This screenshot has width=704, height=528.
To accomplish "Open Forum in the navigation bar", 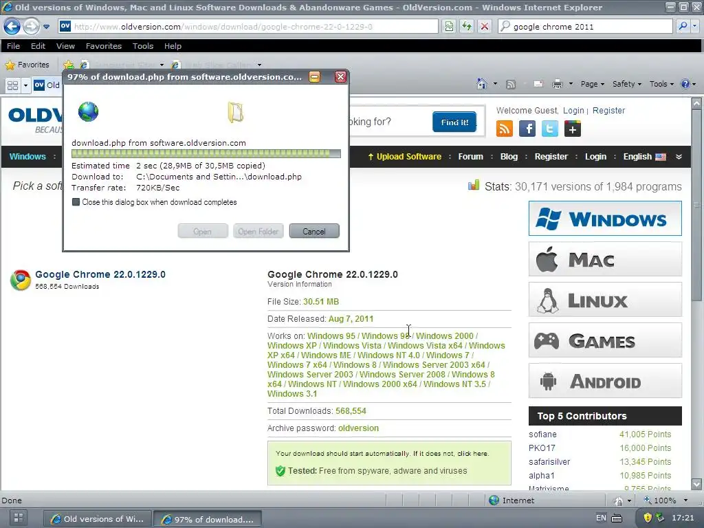I will coord(470,157).
